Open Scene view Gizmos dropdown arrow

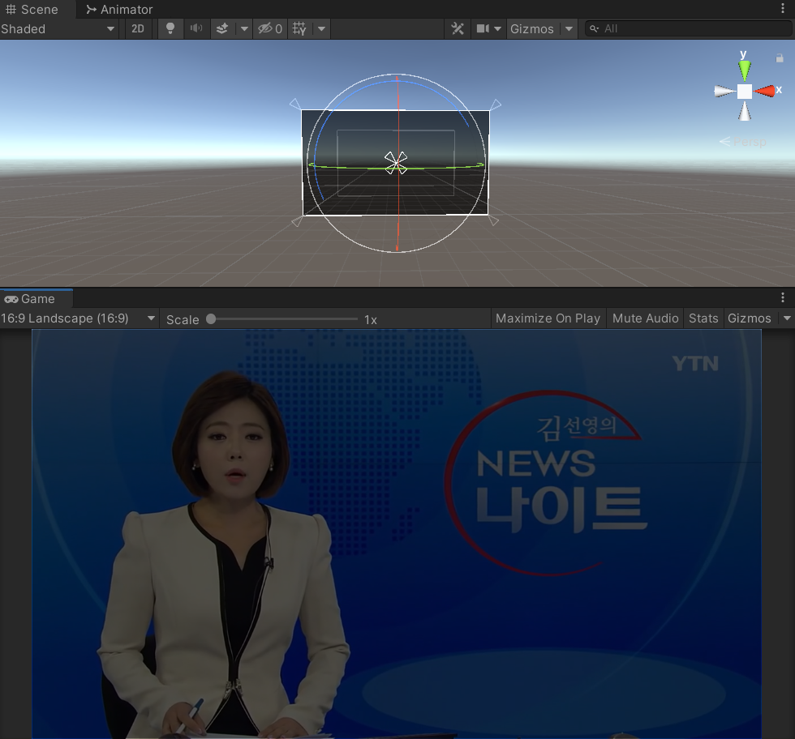coord(569,29)
